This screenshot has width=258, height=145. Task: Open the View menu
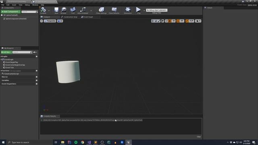(21, 5)
